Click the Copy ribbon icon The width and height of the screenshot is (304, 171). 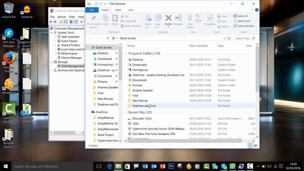[x=105, y=20]
